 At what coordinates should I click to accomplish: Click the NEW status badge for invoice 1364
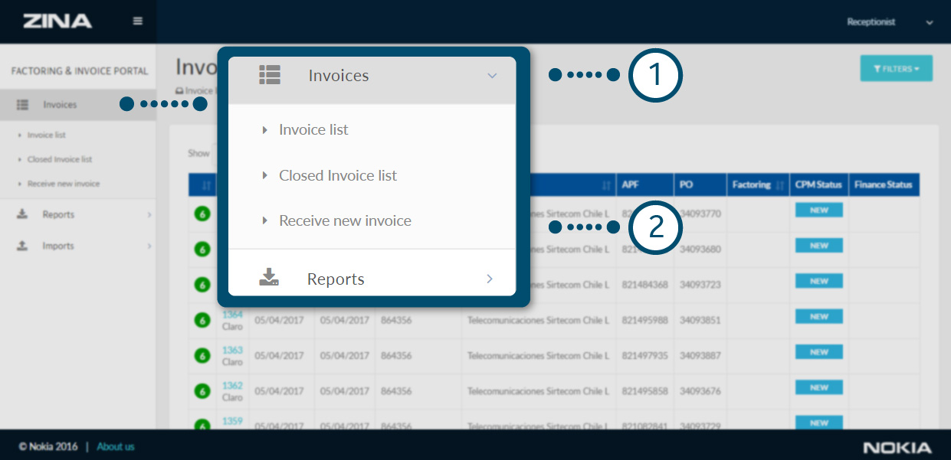818,317
